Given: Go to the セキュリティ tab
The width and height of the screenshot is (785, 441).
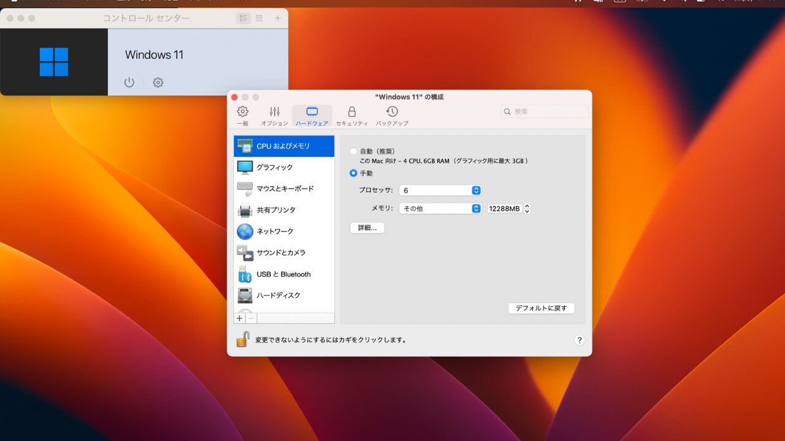Looking at the screenshot, I should click(x=351, y=116).
